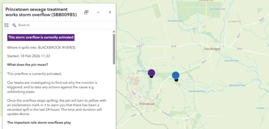269x129 pixels.
Task: Click the purple 'currently activated' status banner
Action: click(x=41, y=37)
